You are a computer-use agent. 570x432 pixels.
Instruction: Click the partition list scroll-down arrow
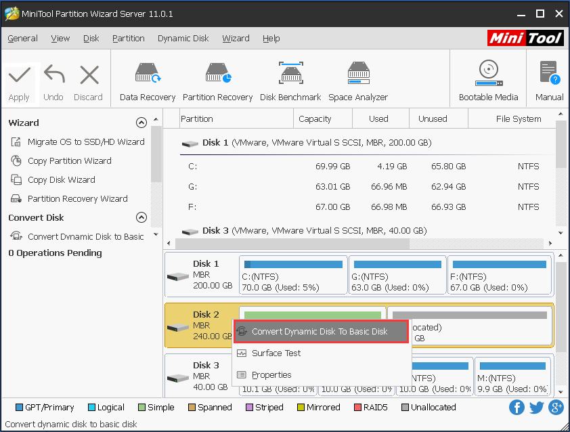coord(561,233)
